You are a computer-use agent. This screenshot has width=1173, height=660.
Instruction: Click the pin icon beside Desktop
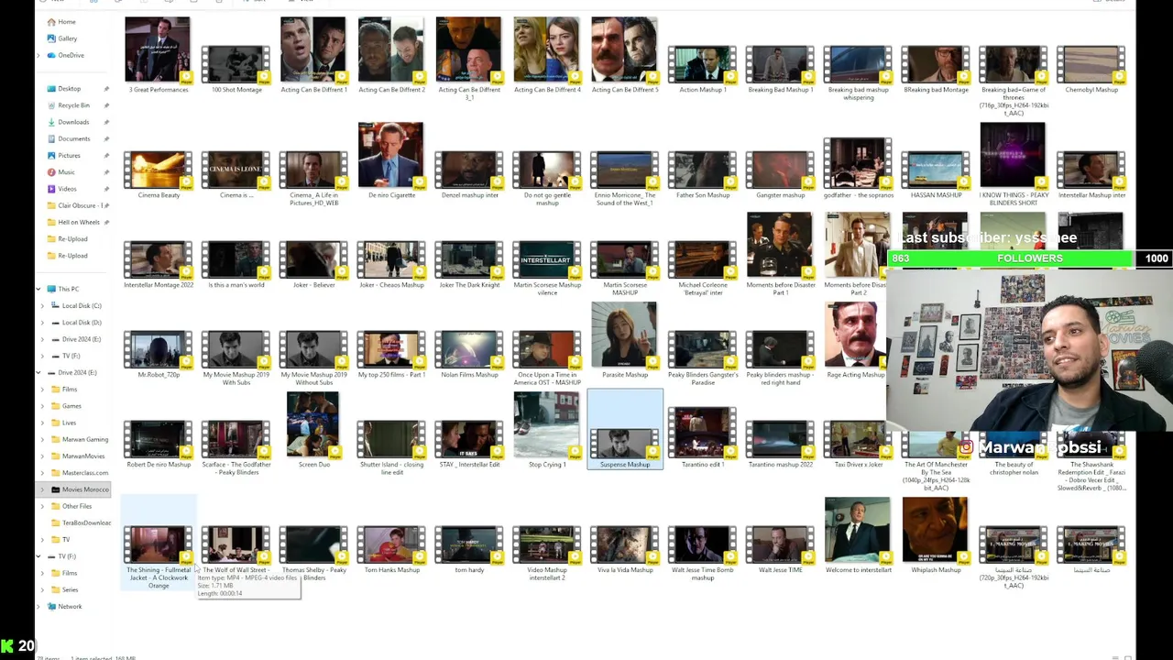pyautogui.click(x=106, y=89)
